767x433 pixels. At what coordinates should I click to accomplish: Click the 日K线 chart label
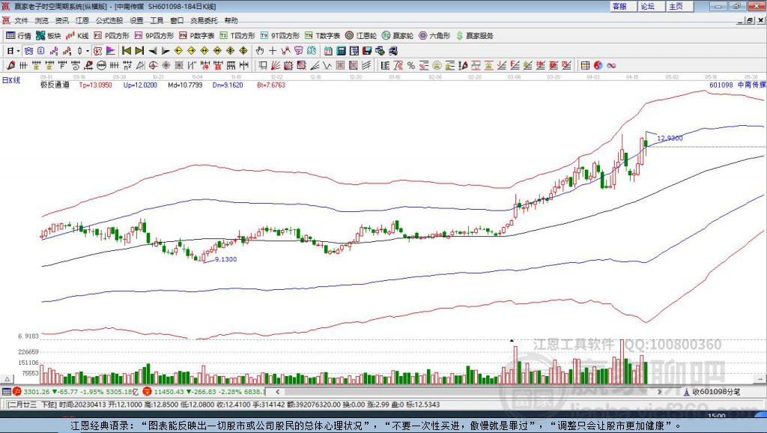11,80
